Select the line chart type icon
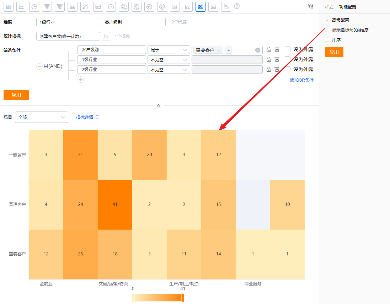Screen dimensions: 390x304 coord(21,7)
